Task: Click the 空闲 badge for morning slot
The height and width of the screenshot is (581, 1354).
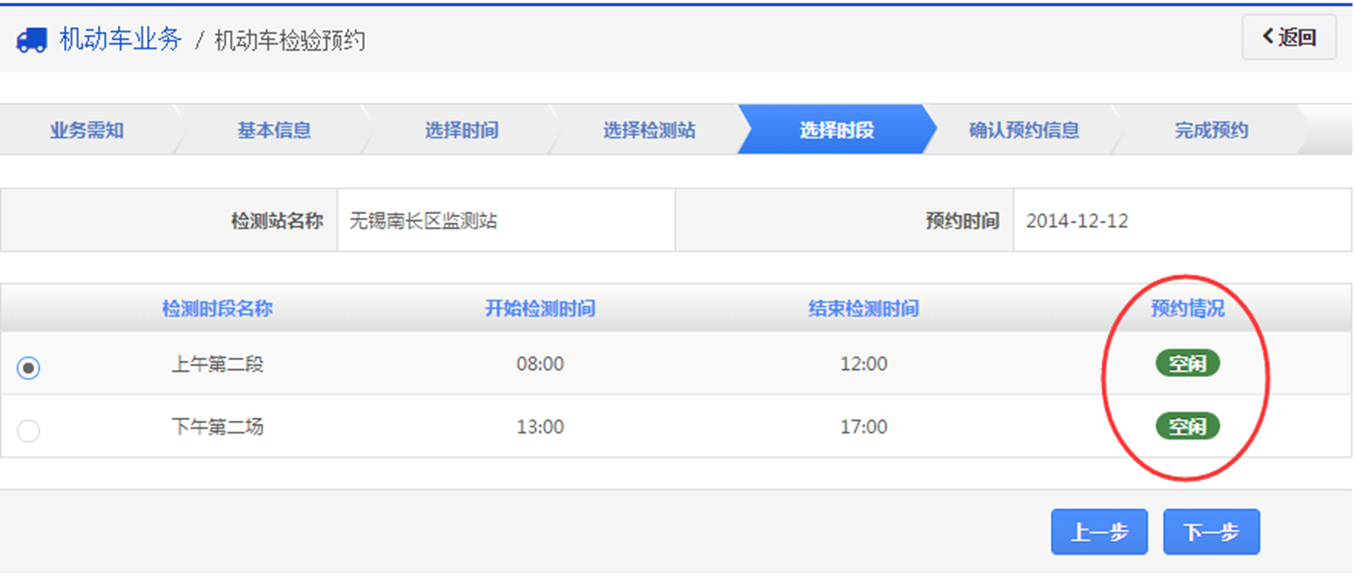Action: (x=1187, y=364)
